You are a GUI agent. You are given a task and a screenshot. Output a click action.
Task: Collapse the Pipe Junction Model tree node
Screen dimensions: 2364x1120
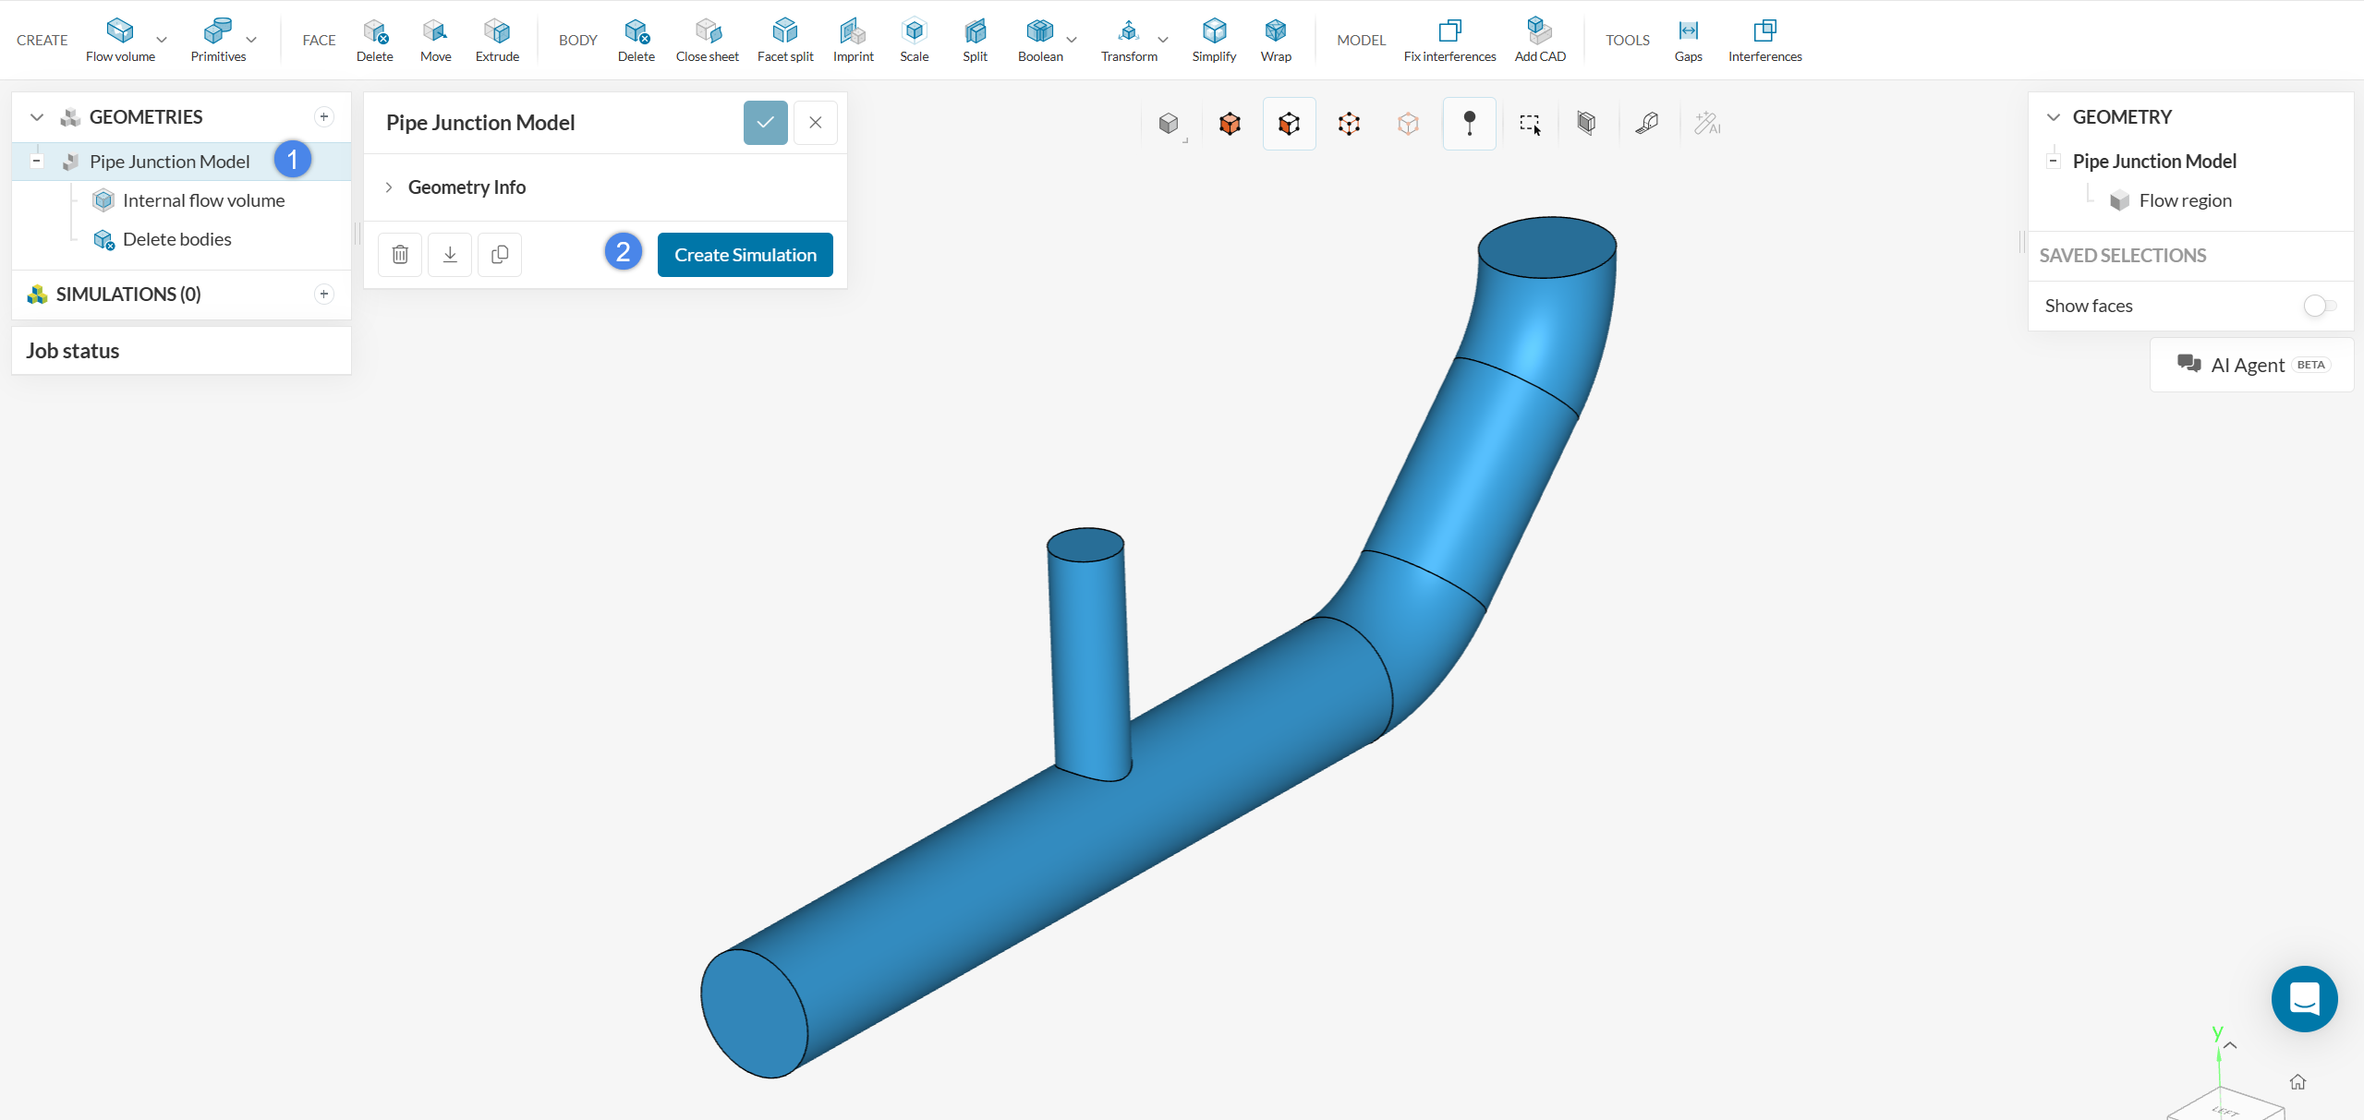(x=37, y=162)
